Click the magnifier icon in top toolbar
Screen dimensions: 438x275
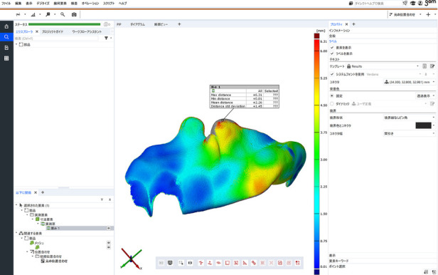[x=63, y=14]
